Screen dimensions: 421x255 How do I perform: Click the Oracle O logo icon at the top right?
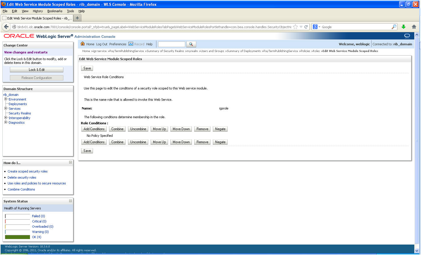pos(407,36)
